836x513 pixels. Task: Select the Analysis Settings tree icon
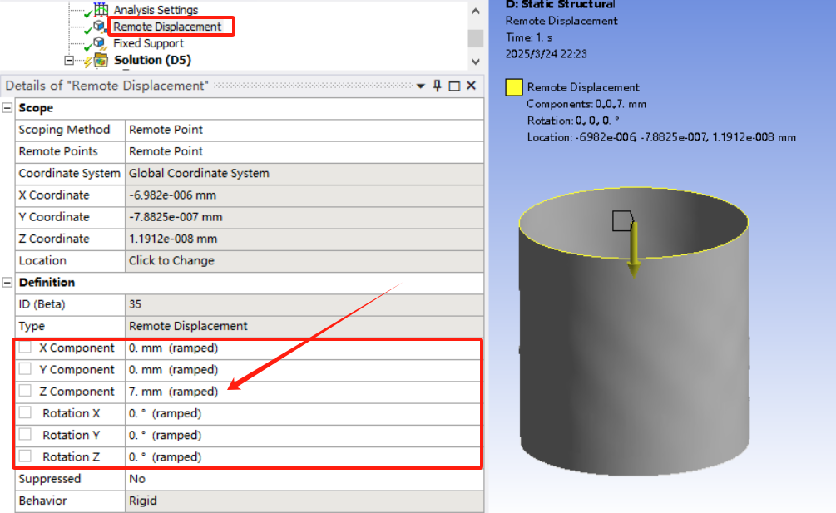101,9
